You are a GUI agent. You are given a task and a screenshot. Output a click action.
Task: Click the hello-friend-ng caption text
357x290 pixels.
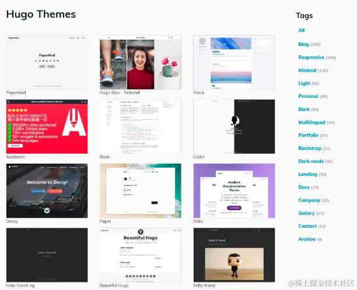(20, 285)
